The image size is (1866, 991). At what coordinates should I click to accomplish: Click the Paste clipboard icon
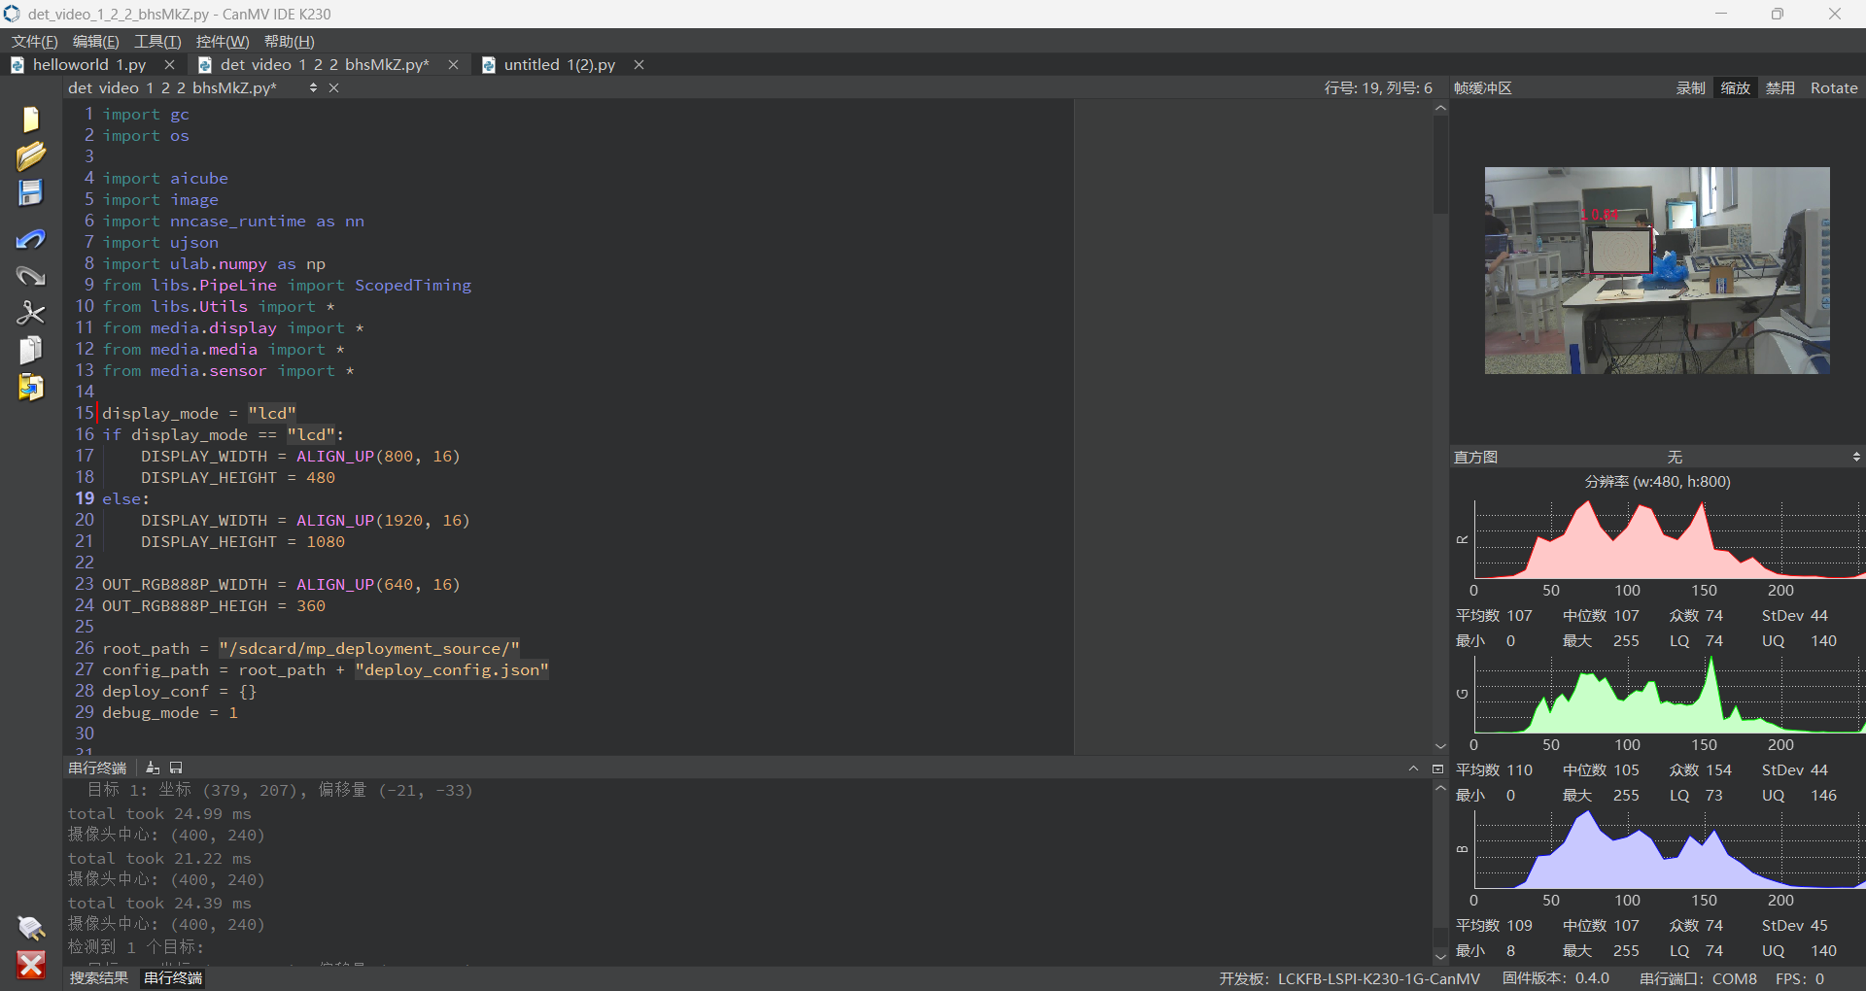pos(31,388)
